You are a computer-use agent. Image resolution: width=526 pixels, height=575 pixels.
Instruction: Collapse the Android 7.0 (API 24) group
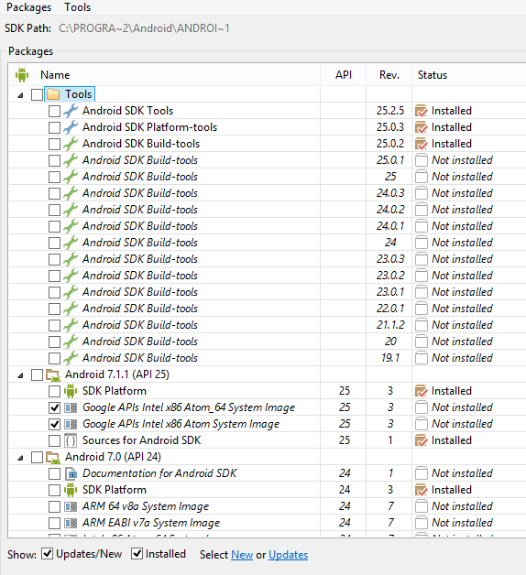[x=20, y=458]
